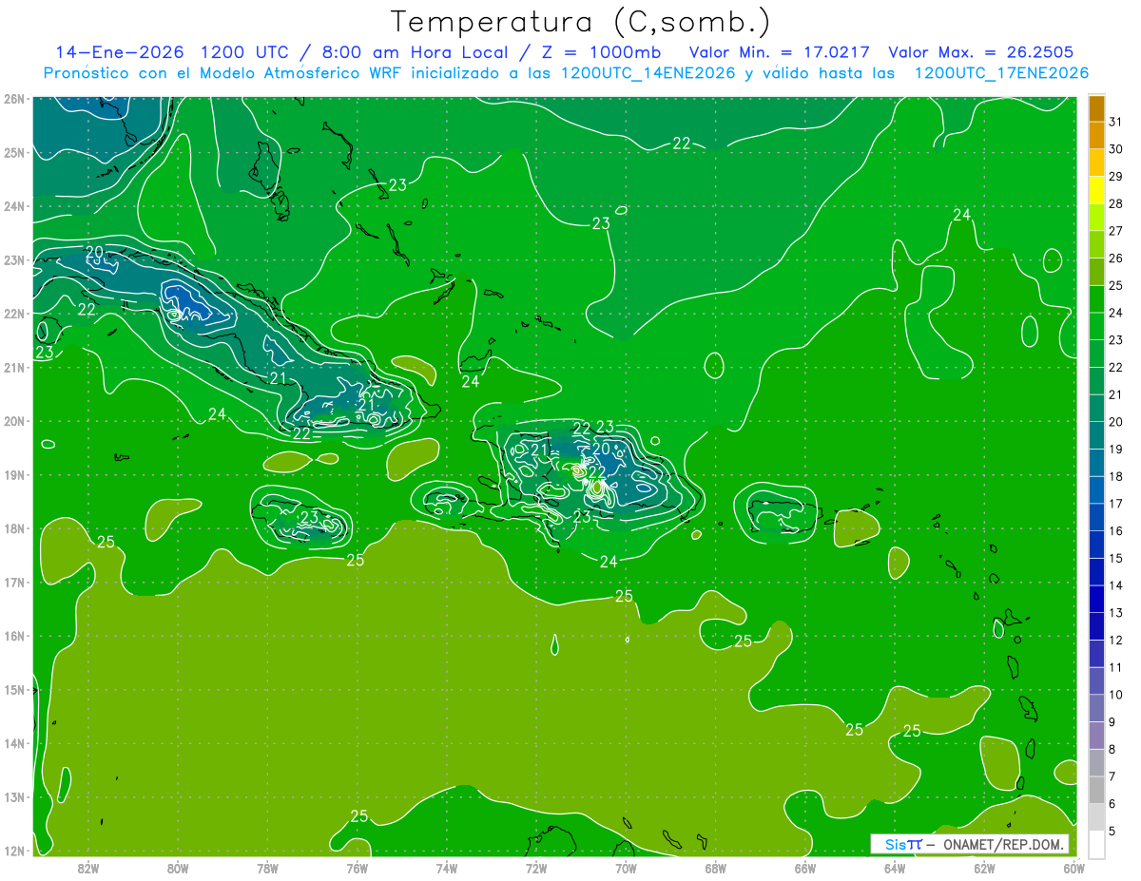Click the colorbar tick label "28"

click(1116, 204)
